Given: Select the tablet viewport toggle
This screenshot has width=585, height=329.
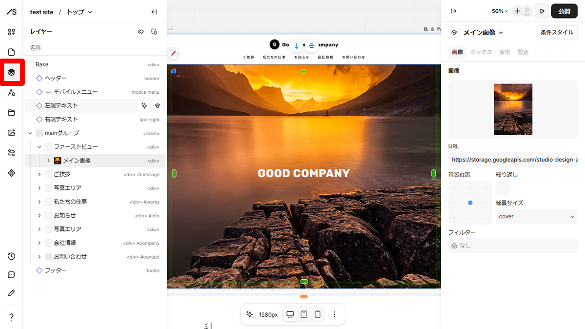Looking at the screenshot, I should point(304,314).
